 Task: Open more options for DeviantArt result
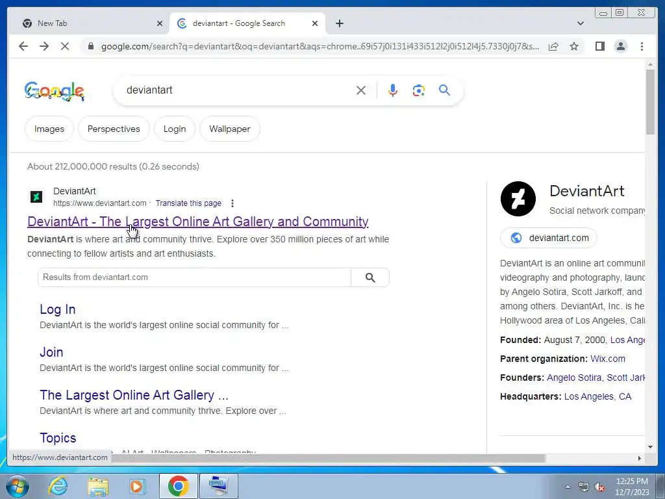point(232,203)
